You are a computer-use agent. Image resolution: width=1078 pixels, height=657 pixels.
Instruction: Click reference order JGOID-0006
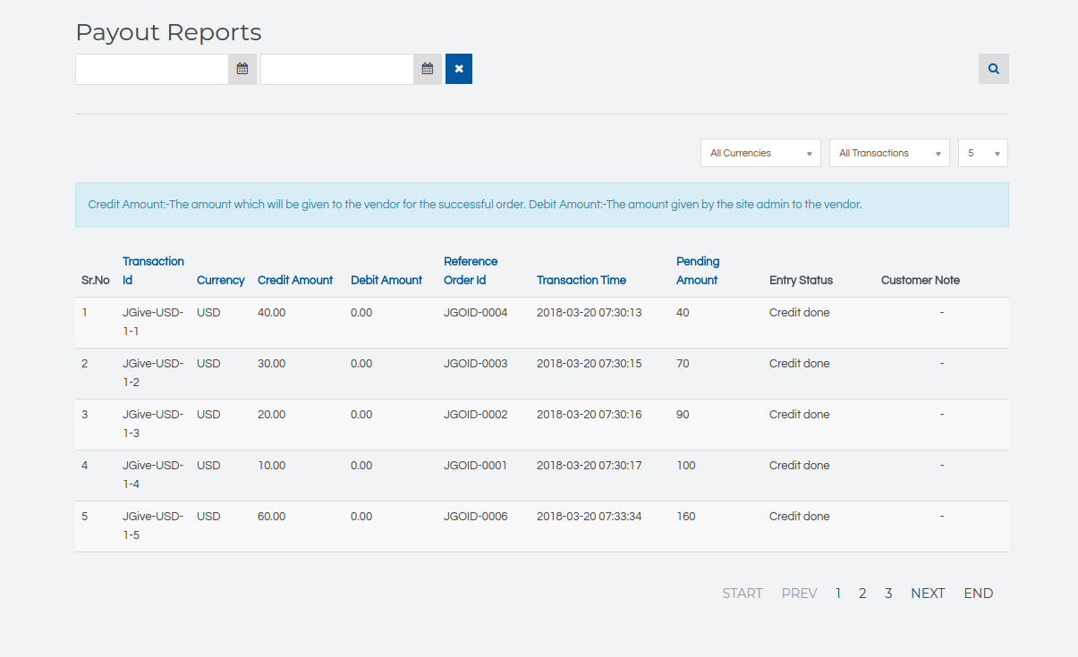[x=476, y=517]
